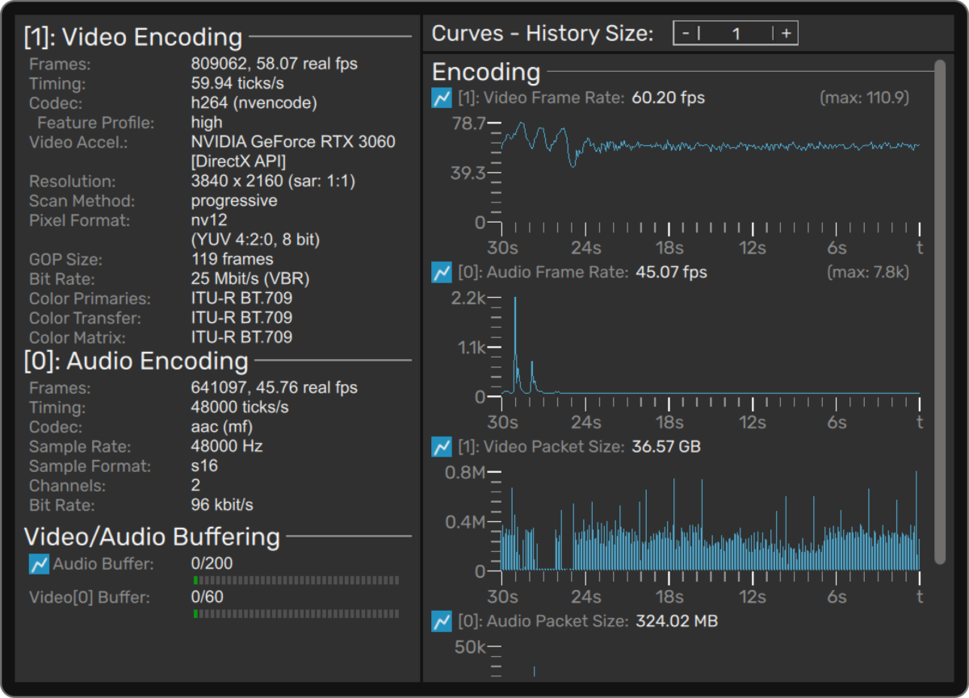This screenshot has height=698, width=969.
Task: Click the history size value field
Action: 736,33
